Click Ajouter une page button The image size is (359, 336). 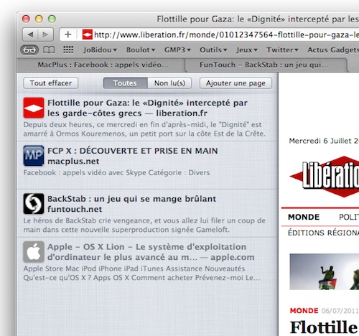coord(236,83)
